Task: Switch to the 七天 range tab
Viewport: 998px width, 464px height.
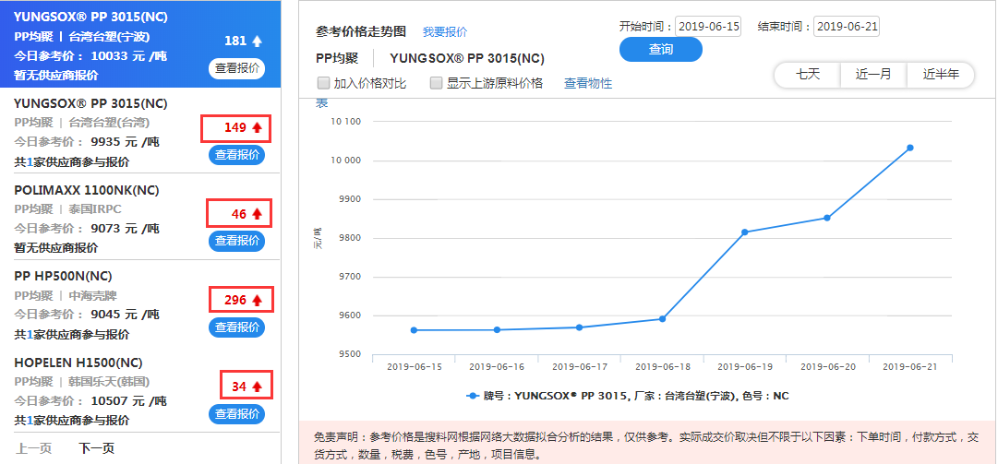Action: (x=808, y=75)
